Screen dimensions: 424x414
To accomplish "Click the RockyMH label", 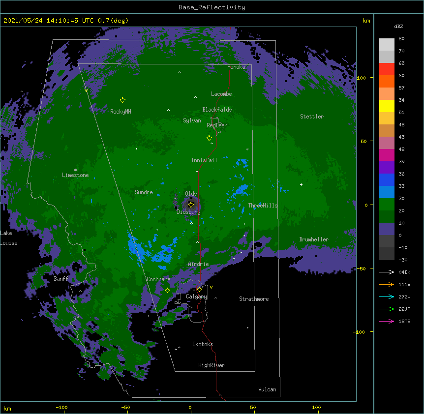I will point(121,111).
